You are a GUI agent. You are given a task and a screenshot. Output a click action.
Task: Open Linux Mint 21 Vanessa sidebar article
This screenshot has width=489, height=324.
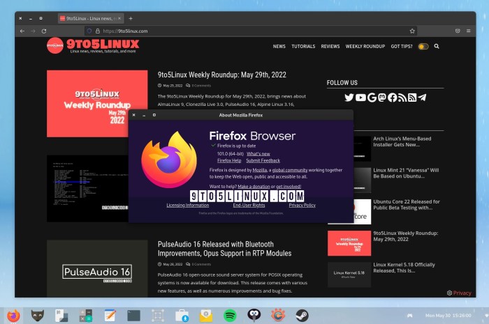[x=406, y=173]
